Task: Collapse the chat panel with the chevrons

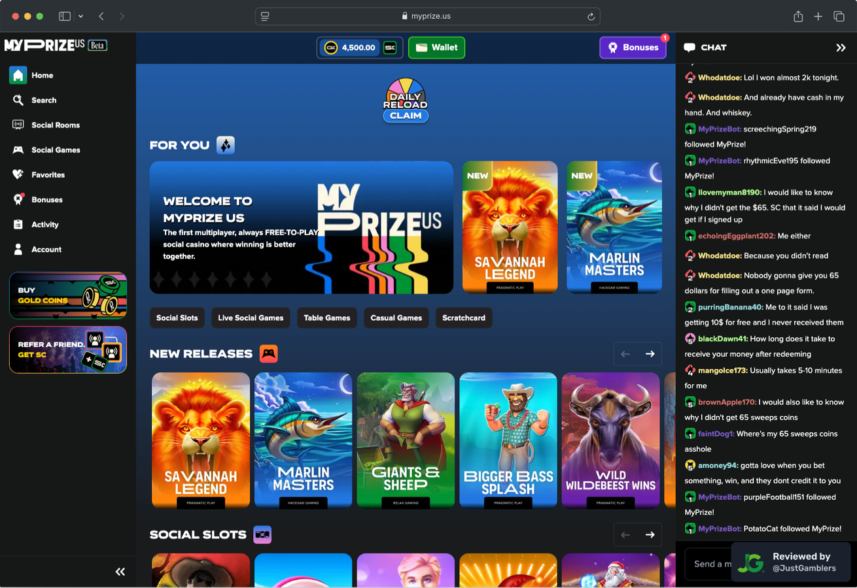Action: pos(841,47)
